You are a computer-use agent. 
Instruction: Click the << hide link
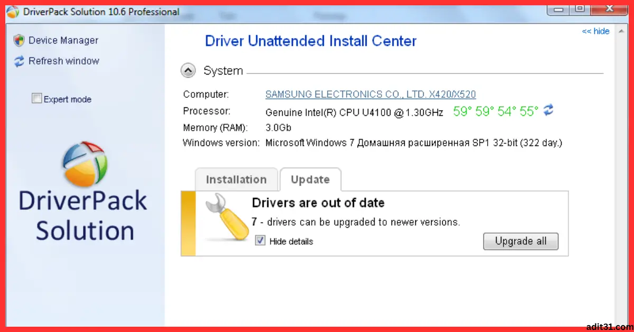click(x=595, y=31)
